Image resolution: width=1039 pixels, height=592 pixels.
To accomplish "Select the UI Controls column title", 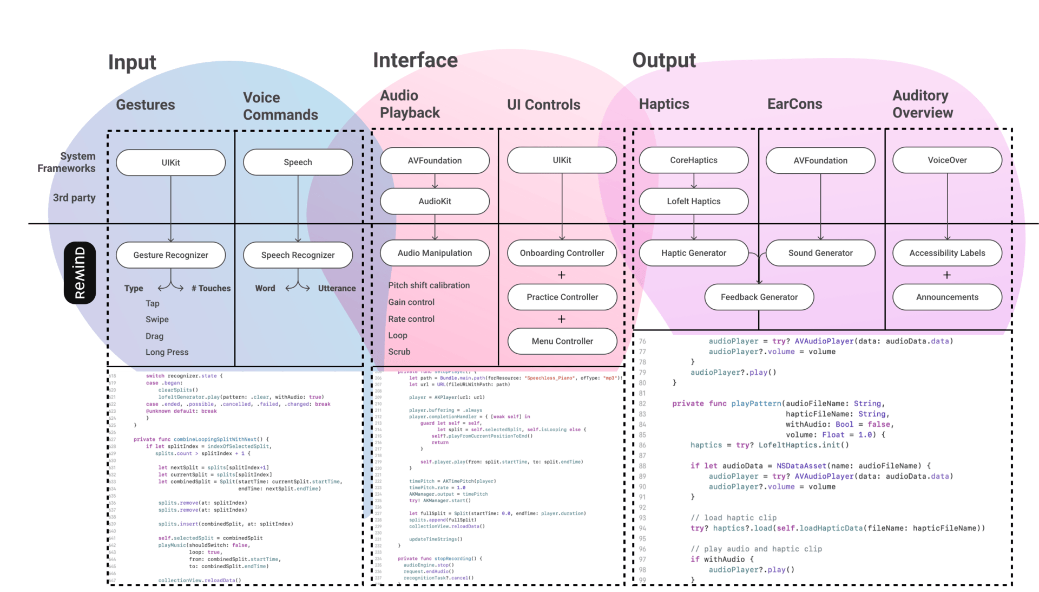I will [543, 105].
